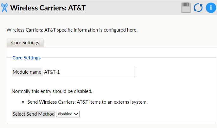Image resolution: width=217 pixels, height=128 pixels.
Task: Click the word 'disabled' in send method selector
Action: pyautogui.click(x=65, y=114)
